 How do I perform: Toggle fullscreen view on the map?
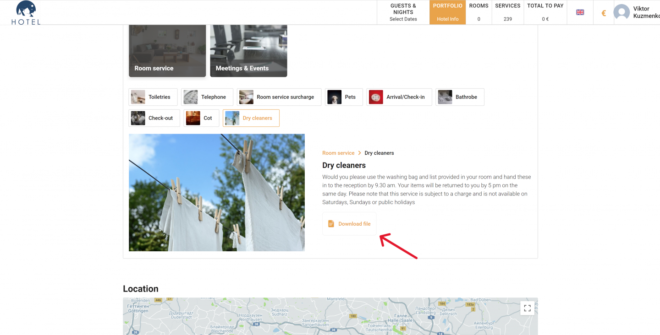click(x=527, y=308)
